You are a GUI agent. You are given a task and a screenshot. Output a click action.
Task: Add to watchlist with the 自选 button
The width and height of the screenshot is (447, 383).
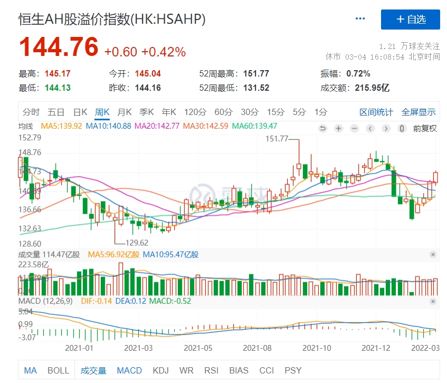(411, 20)
